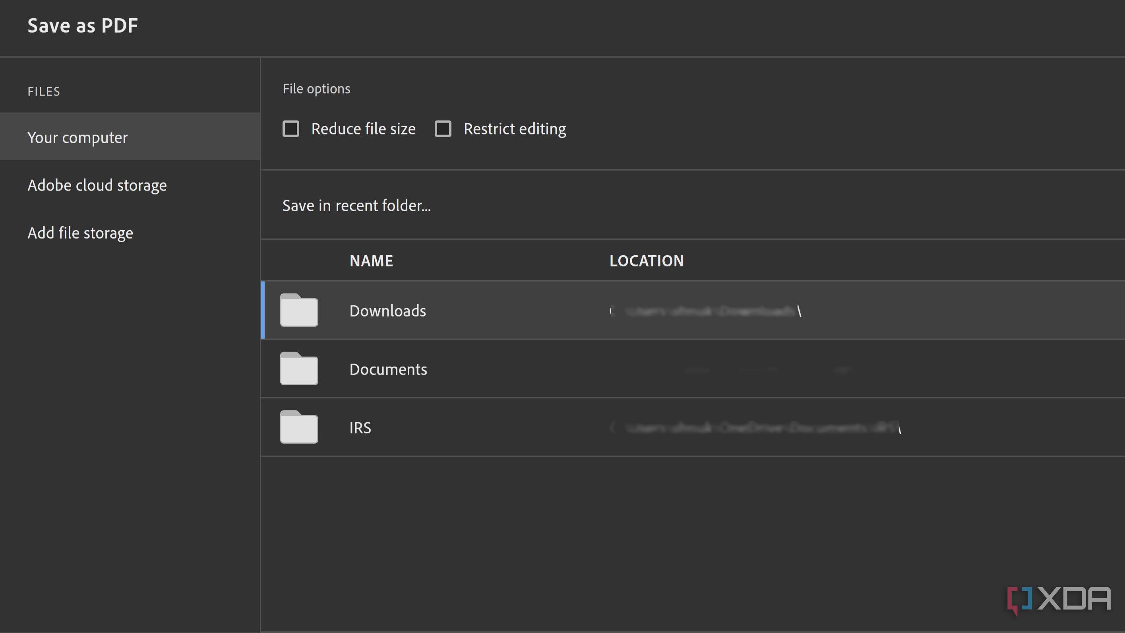Image resolution: width=1125 pixels, height=633 pixels.
Task: Click the Downloads folder icon
Action: tap(299, 310)
